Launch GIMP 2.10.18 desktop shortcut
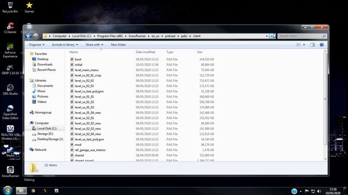The height and width of the screenshot is (195, 348). pyautogui.click(x=10, y=70)
